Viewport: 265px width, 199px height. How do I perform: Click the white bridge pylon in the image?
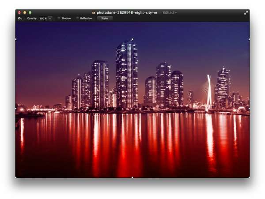point(209,92)
